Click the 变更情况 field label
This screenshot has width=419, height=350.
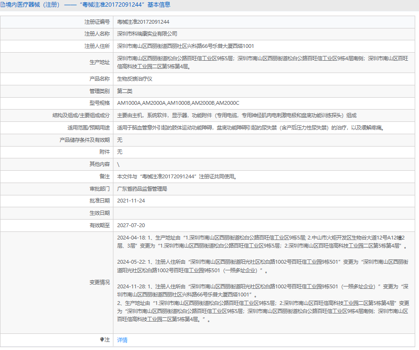99,283
